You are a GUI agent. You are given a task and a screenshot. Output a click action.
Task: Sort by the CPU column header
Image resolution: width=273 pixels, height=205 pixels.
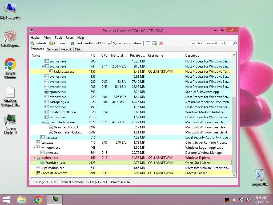click(x=103, y=56)
